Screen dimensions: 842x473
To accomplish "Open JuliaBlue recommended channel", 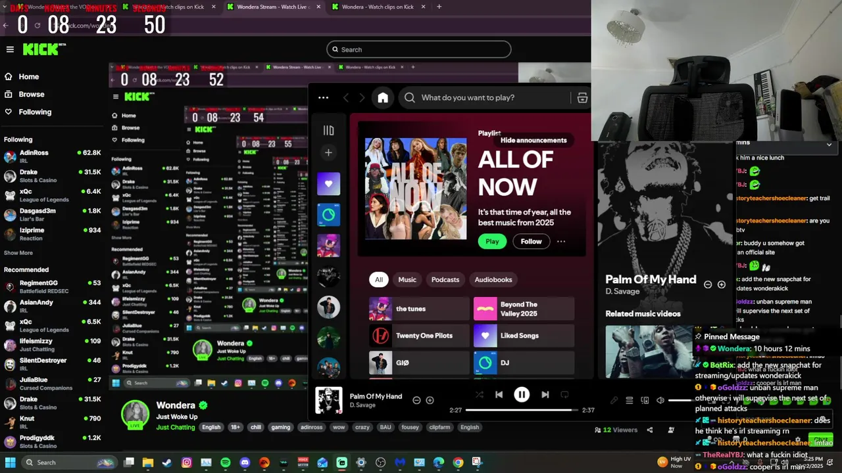I will click(x=53, y=384).
